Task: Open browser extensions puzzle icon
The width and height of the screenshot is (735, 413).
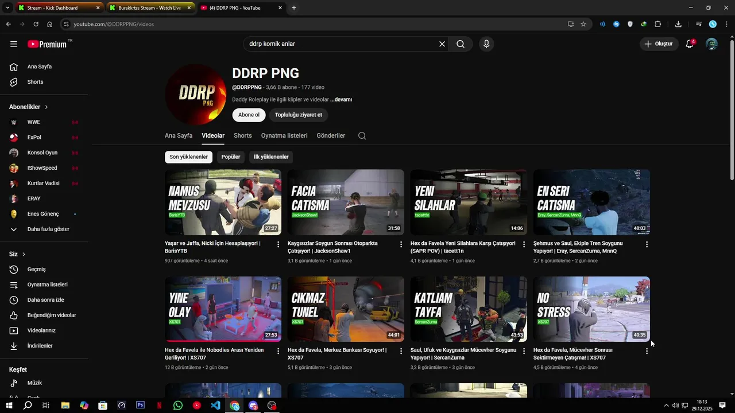Action: [658, 24]
